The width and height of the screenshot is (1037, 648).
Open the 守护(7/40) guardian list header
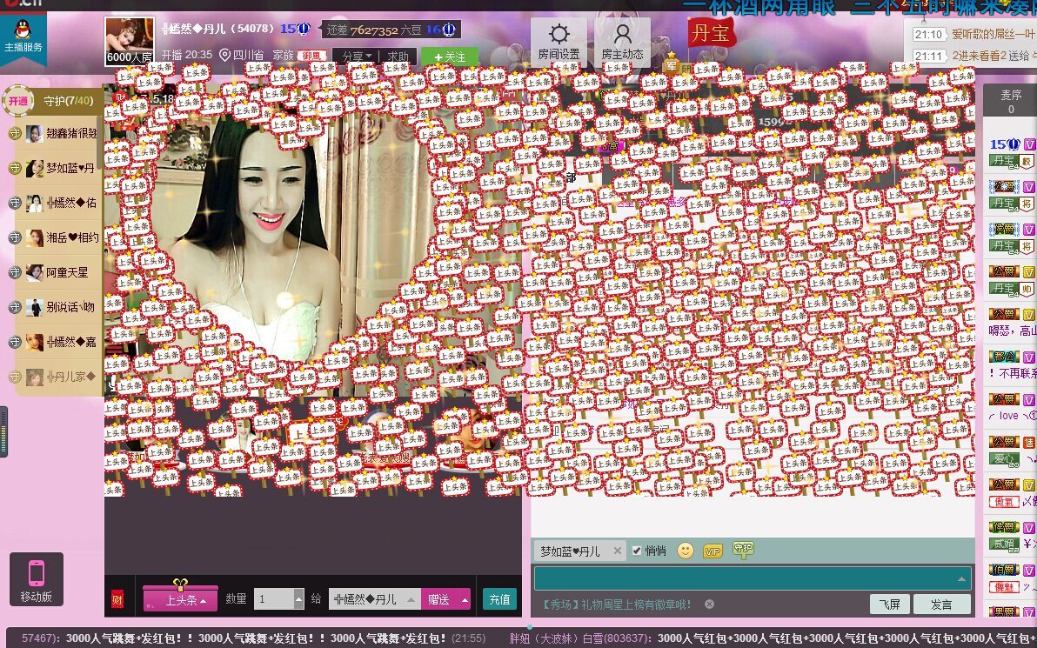(x=68, y=101)
